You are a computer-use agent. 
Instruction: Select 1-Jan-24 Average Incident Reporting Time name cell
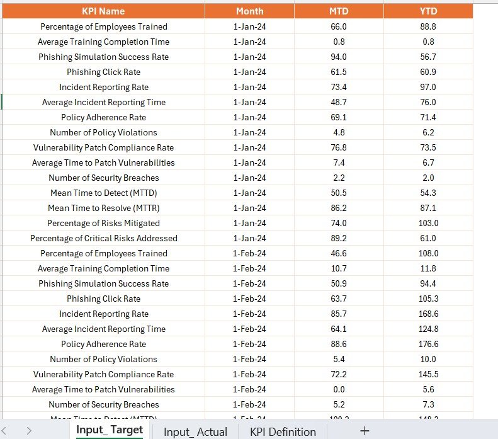[103, 102]
